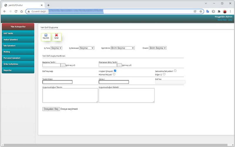Open Raporlar menu item
Viewport: 235px width, 147px height.
tap(18, 70)
